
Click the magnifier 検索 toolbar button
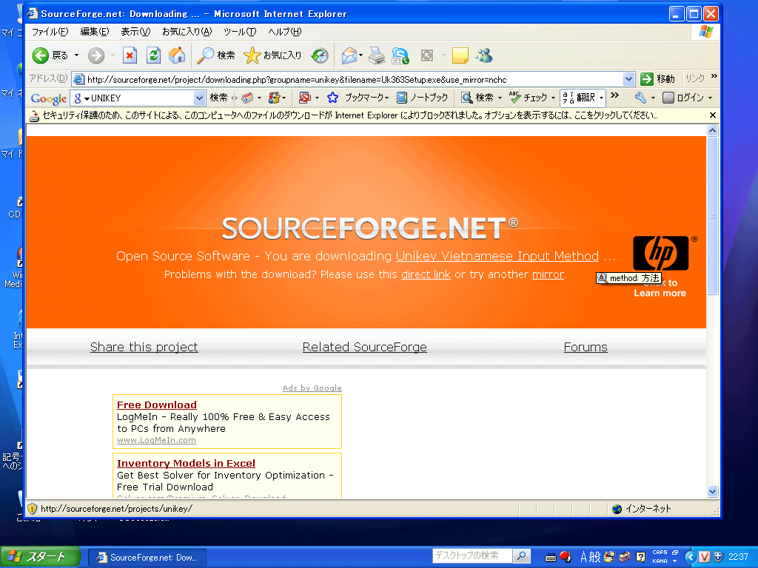(x=215, y=55)
